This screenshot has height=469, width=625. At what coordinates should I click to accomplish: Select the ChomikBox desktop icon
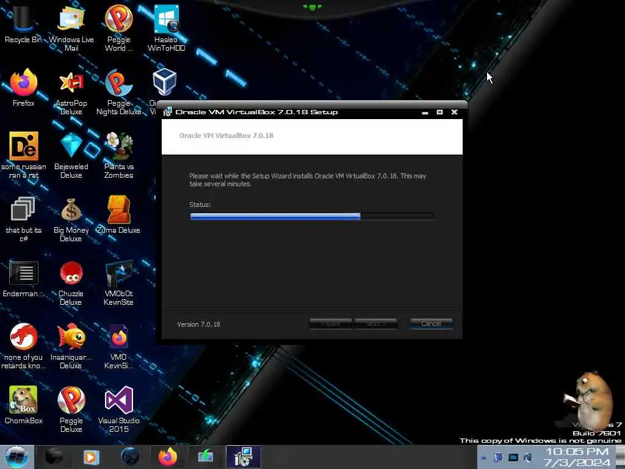23,404
